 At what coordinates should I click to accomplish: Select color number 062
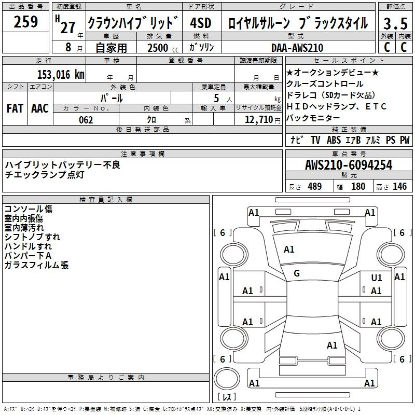[86, 120]
